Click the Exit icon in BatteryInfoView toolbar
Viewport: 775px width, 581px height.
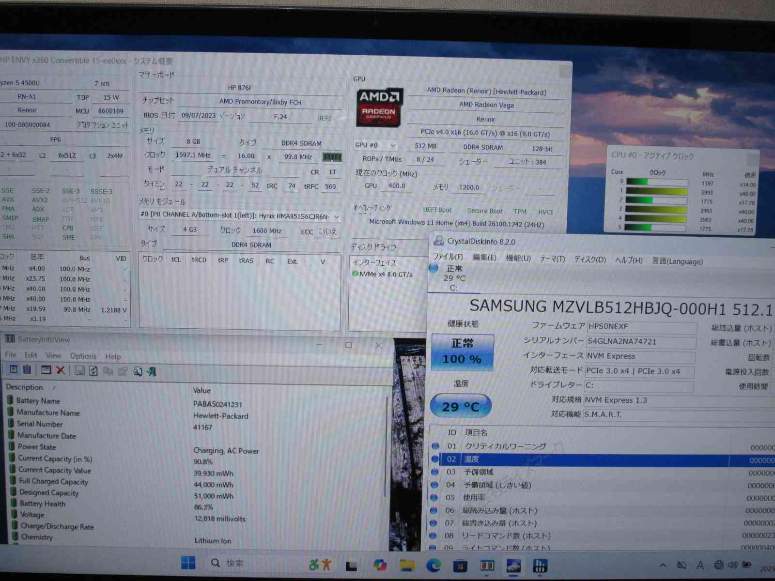pyautogui.click(x=152, y=371)
